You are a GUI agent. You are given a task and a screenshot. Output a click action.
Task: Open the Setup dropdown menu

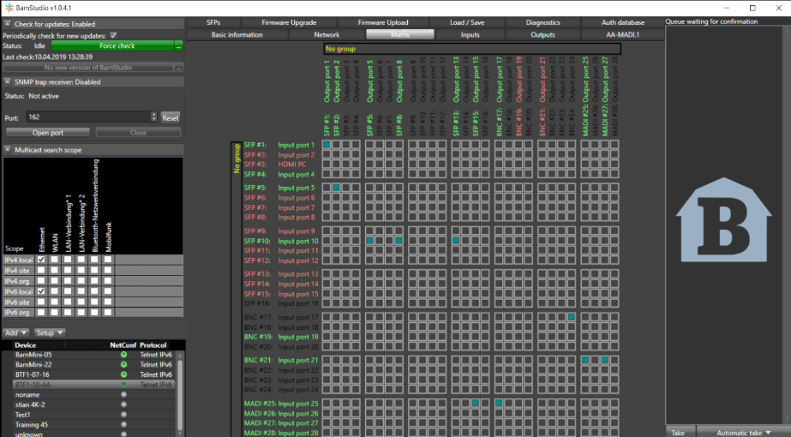[49, 332]
